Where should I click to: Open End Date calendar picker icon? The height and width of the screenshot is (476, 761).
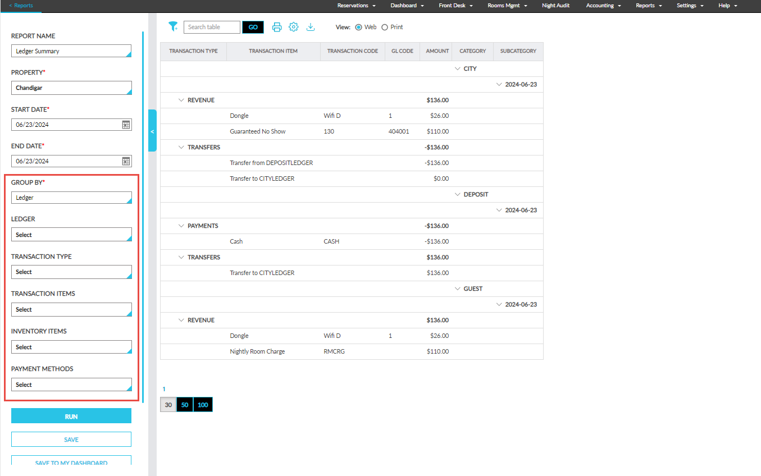[x=126, y=161]
